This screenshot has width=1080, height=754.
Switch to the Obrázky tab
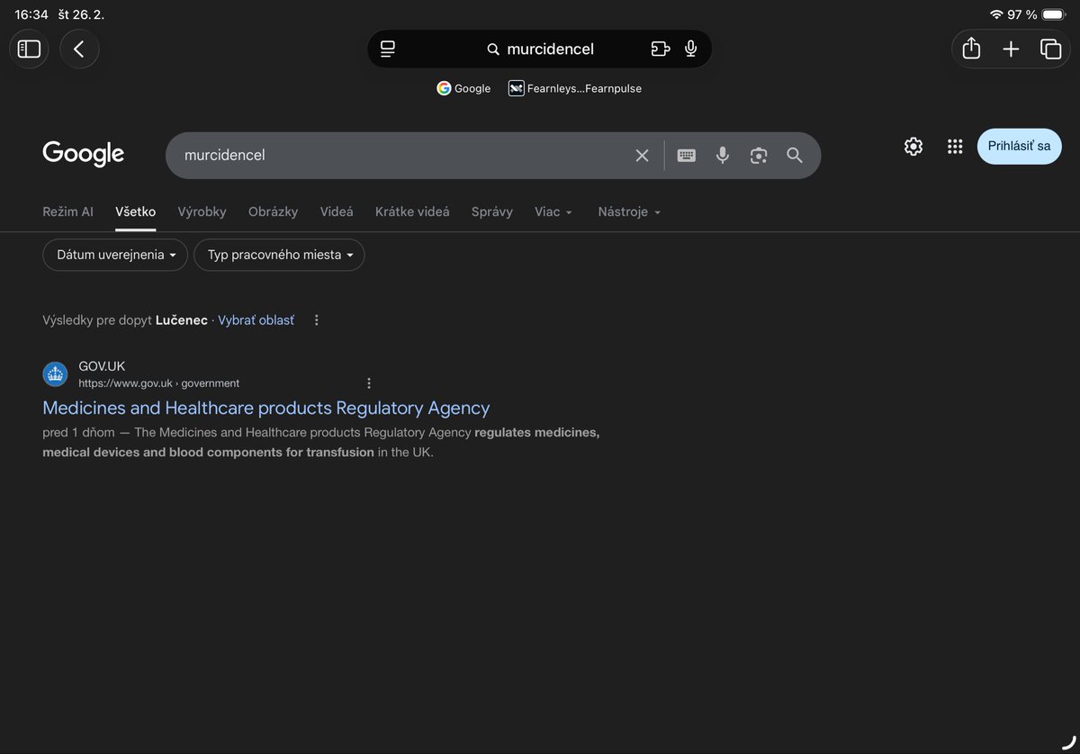pyautogui.click(x=273, y=211)
